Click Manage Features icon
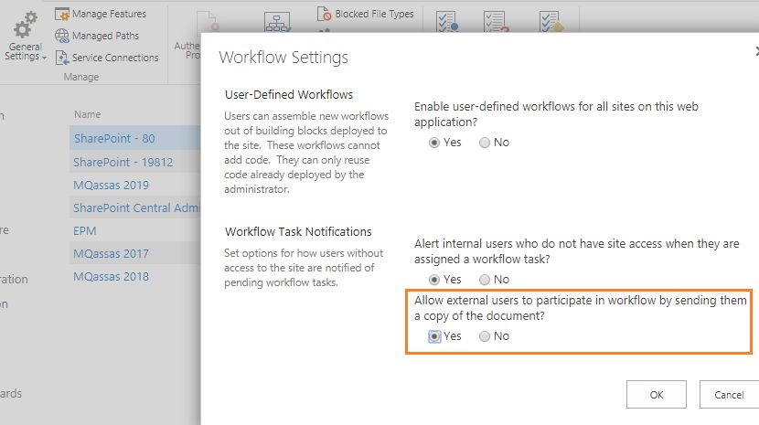The width and height of the screenshot is (759, 425). (x=62, y=14)
